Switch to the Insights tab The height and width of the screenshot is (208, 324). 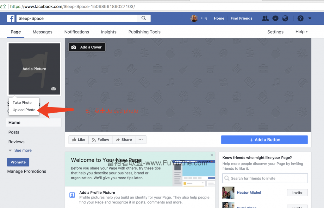pos(109,32)
